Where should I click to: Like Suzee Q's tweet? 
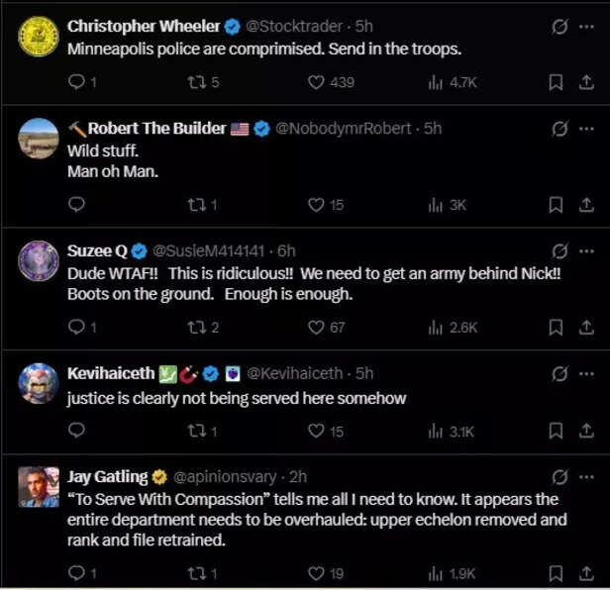point(316,328)
